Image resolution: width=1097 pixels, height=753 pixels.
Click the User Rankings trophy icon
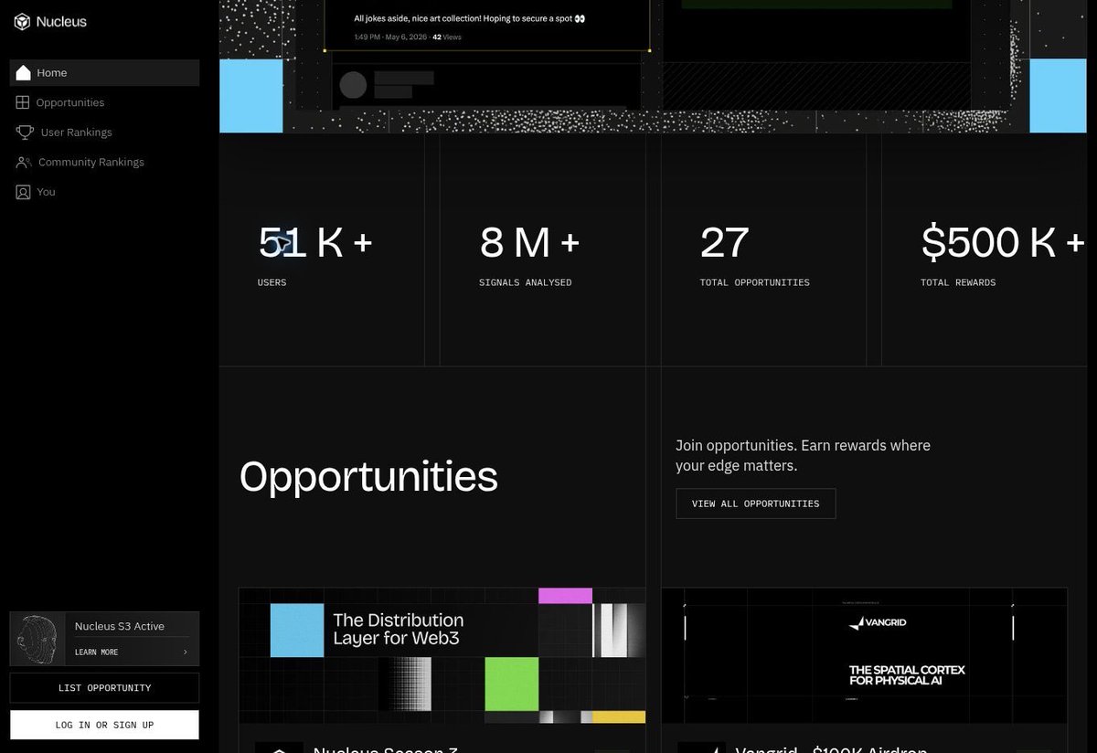[x=25, y=133]
